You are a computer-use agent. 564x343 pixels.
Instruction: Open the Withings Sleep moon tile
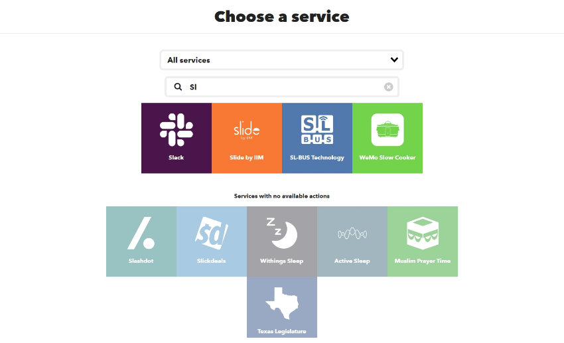tap(282, 241)
